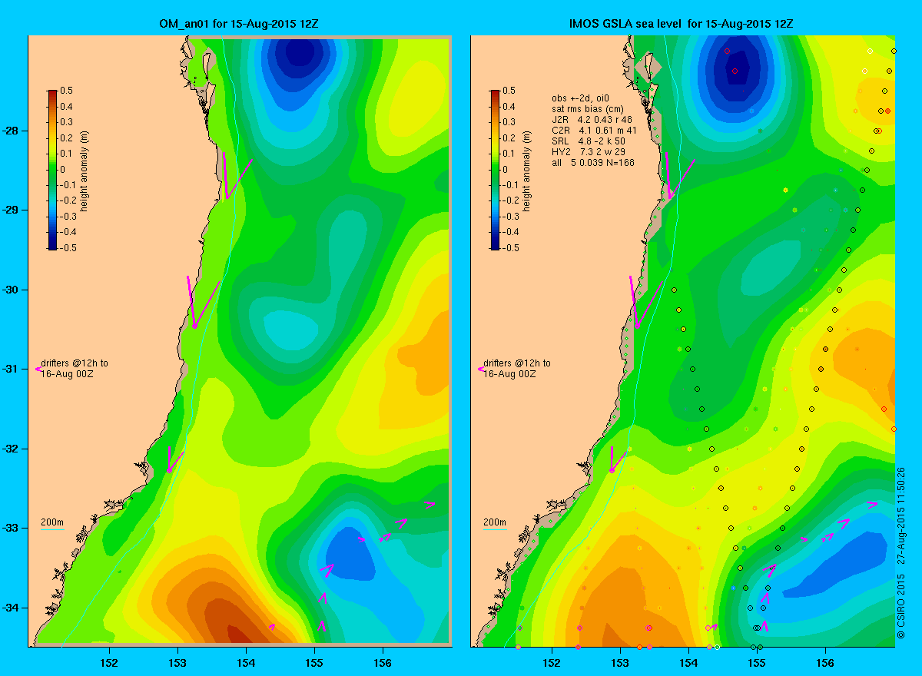The image size is (922, 676).
Task: Click the "0.5" label on left color bar
Action: [x=66, y=91]
